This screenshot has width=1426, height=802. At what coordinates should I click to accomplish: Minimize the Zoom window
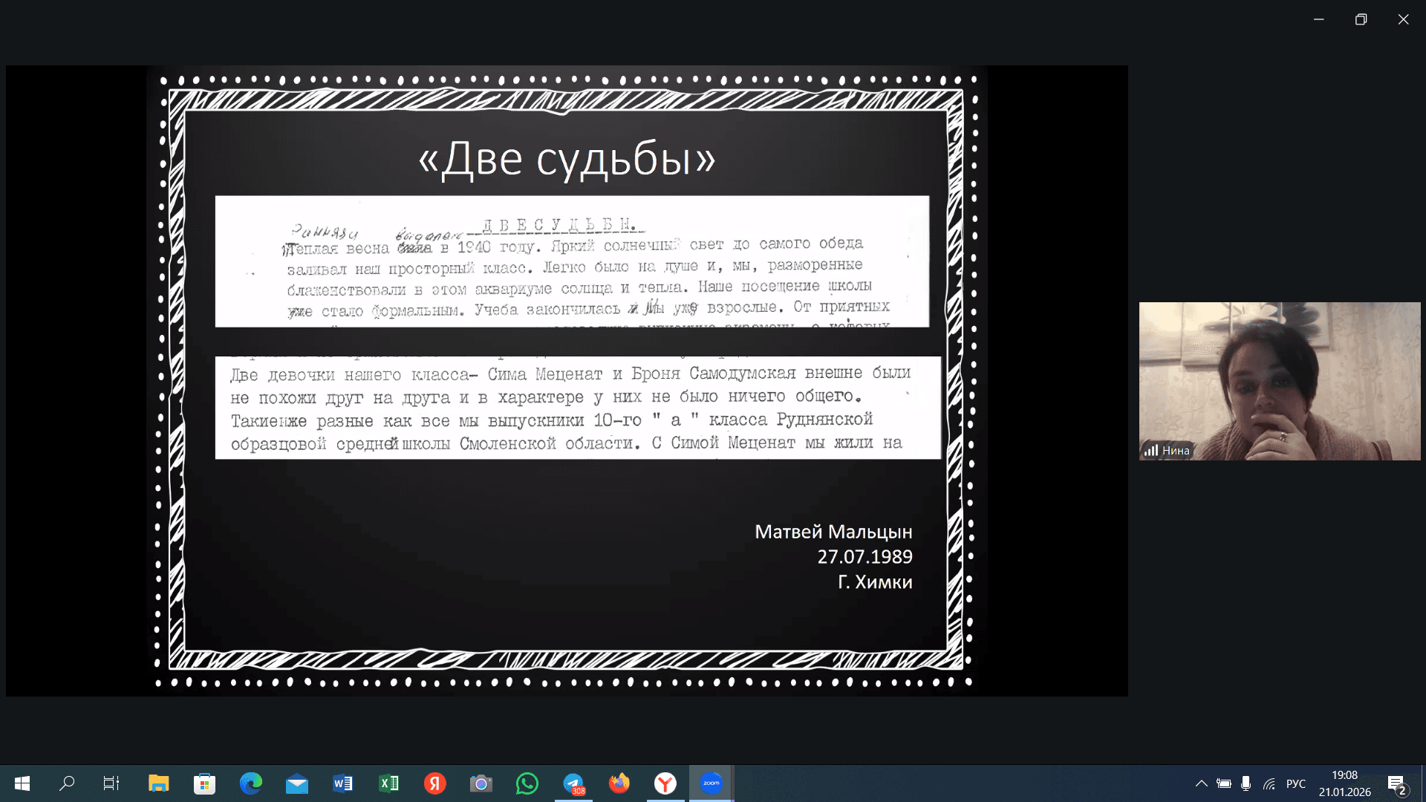pos(1319,19)
